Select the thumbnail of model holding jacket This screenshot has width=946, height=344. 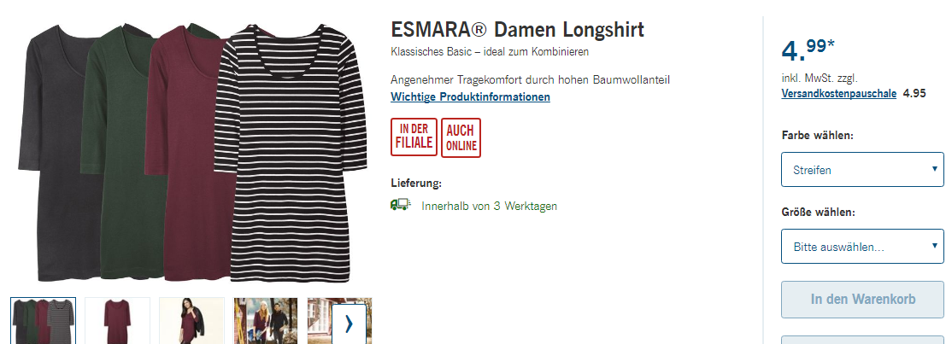pyautogui.click(x=192, y=321)
